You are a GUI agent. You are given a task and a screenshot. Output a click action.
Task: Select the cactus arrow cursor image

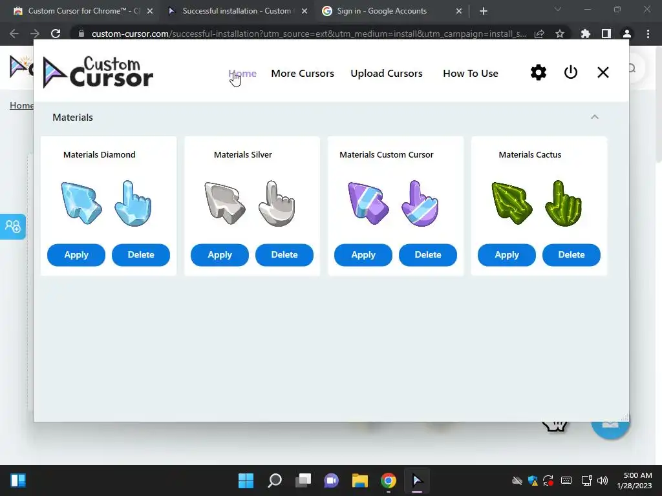click(512, 203)
